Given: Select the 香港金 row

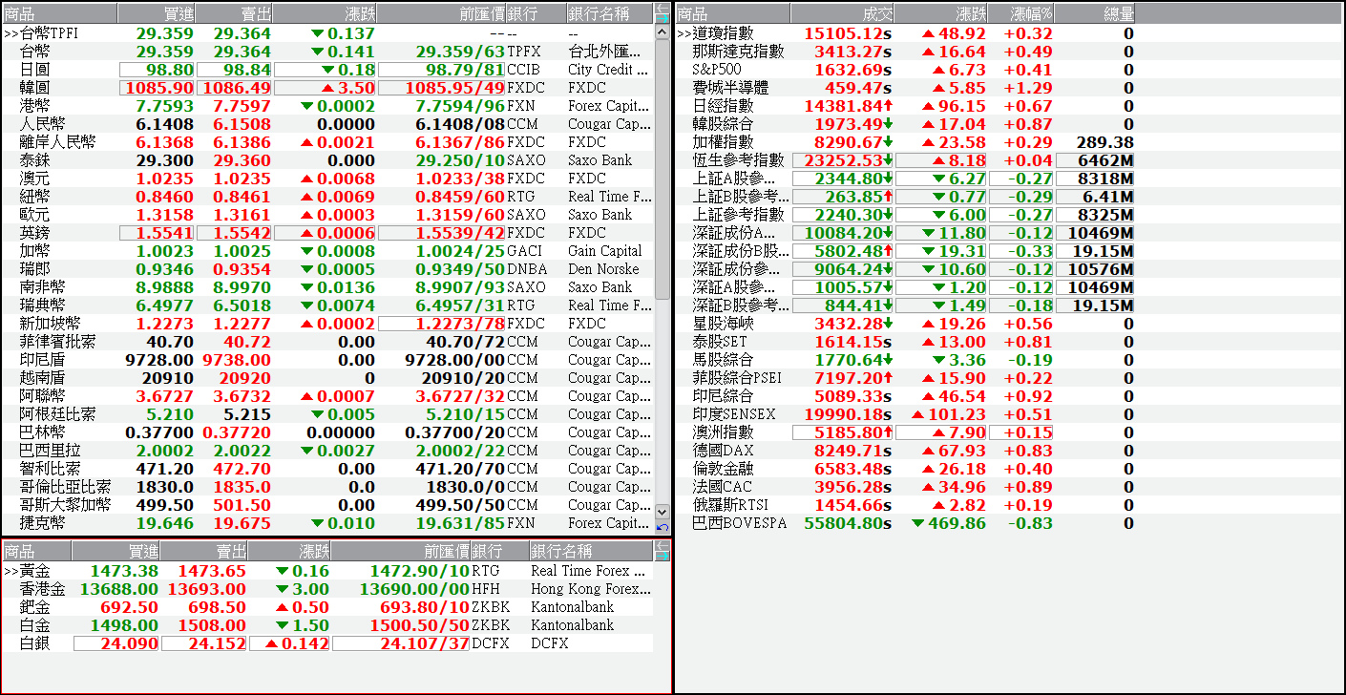Looking at the screenshot, I should (x=327, y=589).
